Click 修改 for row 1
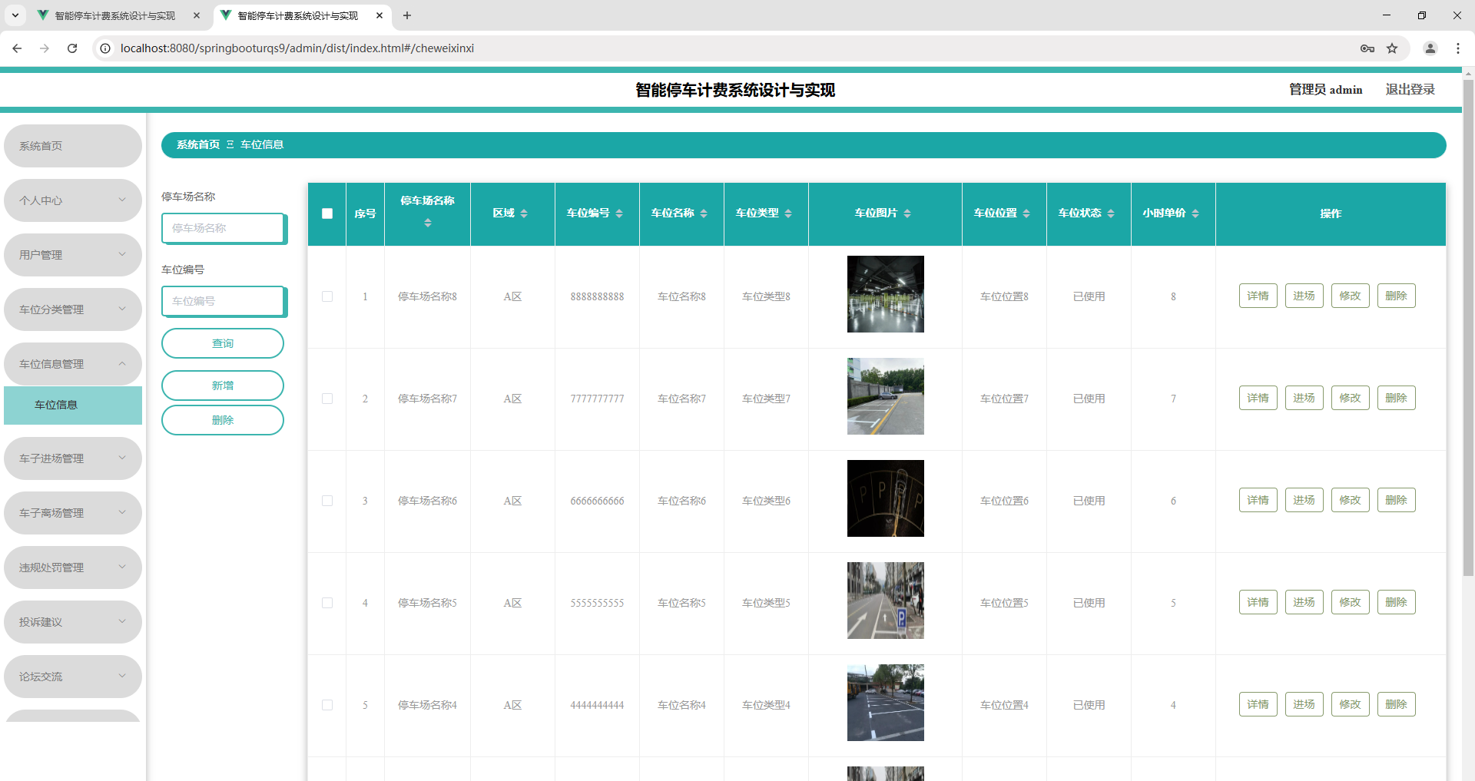Screen dimensions: 1475x781 (1351, 296)
